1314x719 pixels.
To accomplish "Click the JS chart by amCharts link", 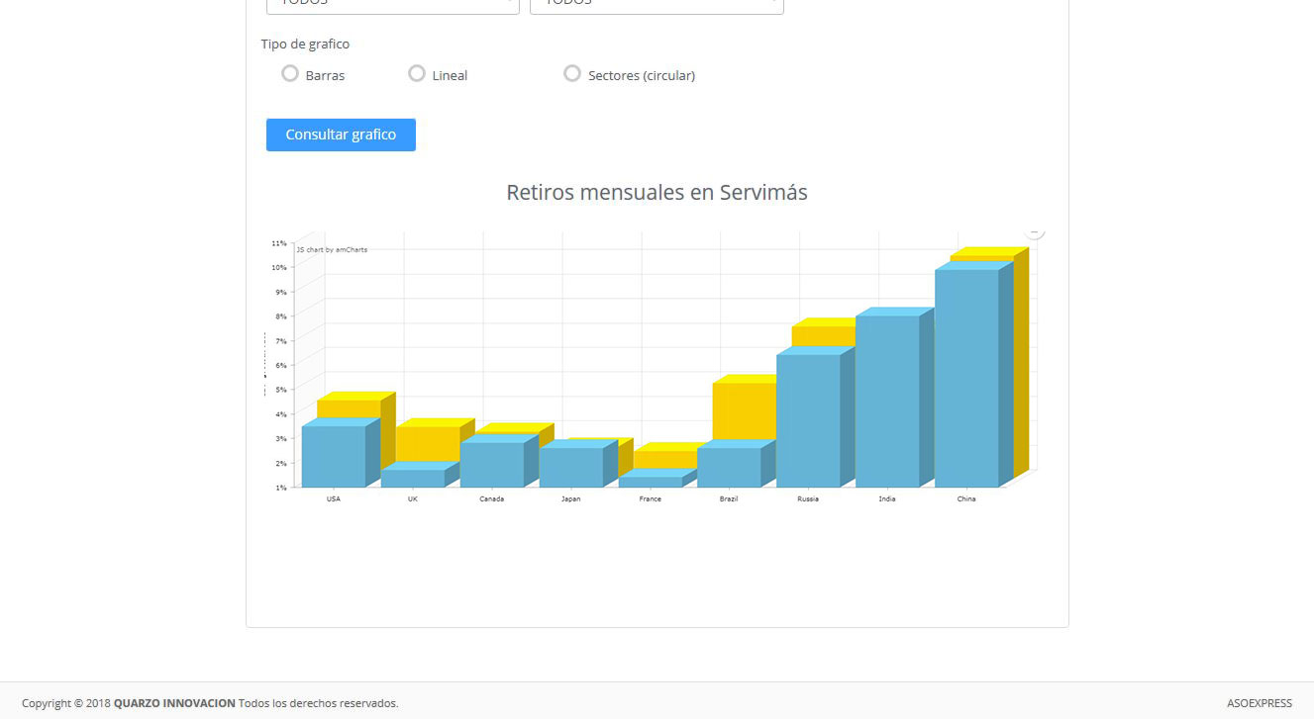I will [x=332, y=250].
